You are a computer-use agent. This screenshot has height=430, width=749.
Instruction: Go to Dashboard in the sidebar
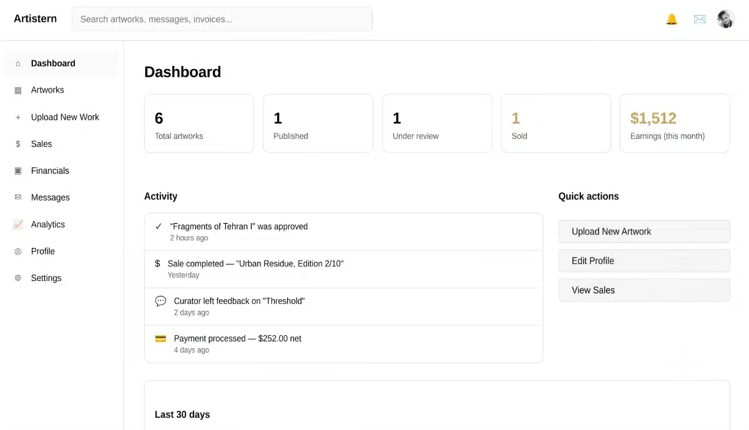[61, 64]
